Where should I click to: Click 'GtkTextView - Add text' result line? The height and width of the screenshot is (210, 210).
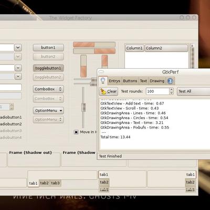click(132, 103)
